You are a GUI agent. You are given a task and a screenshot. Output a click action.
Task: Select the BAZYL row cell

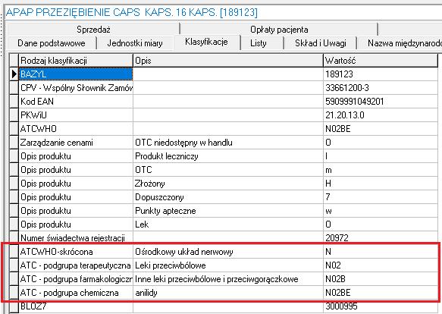click(x=76, y=74)
